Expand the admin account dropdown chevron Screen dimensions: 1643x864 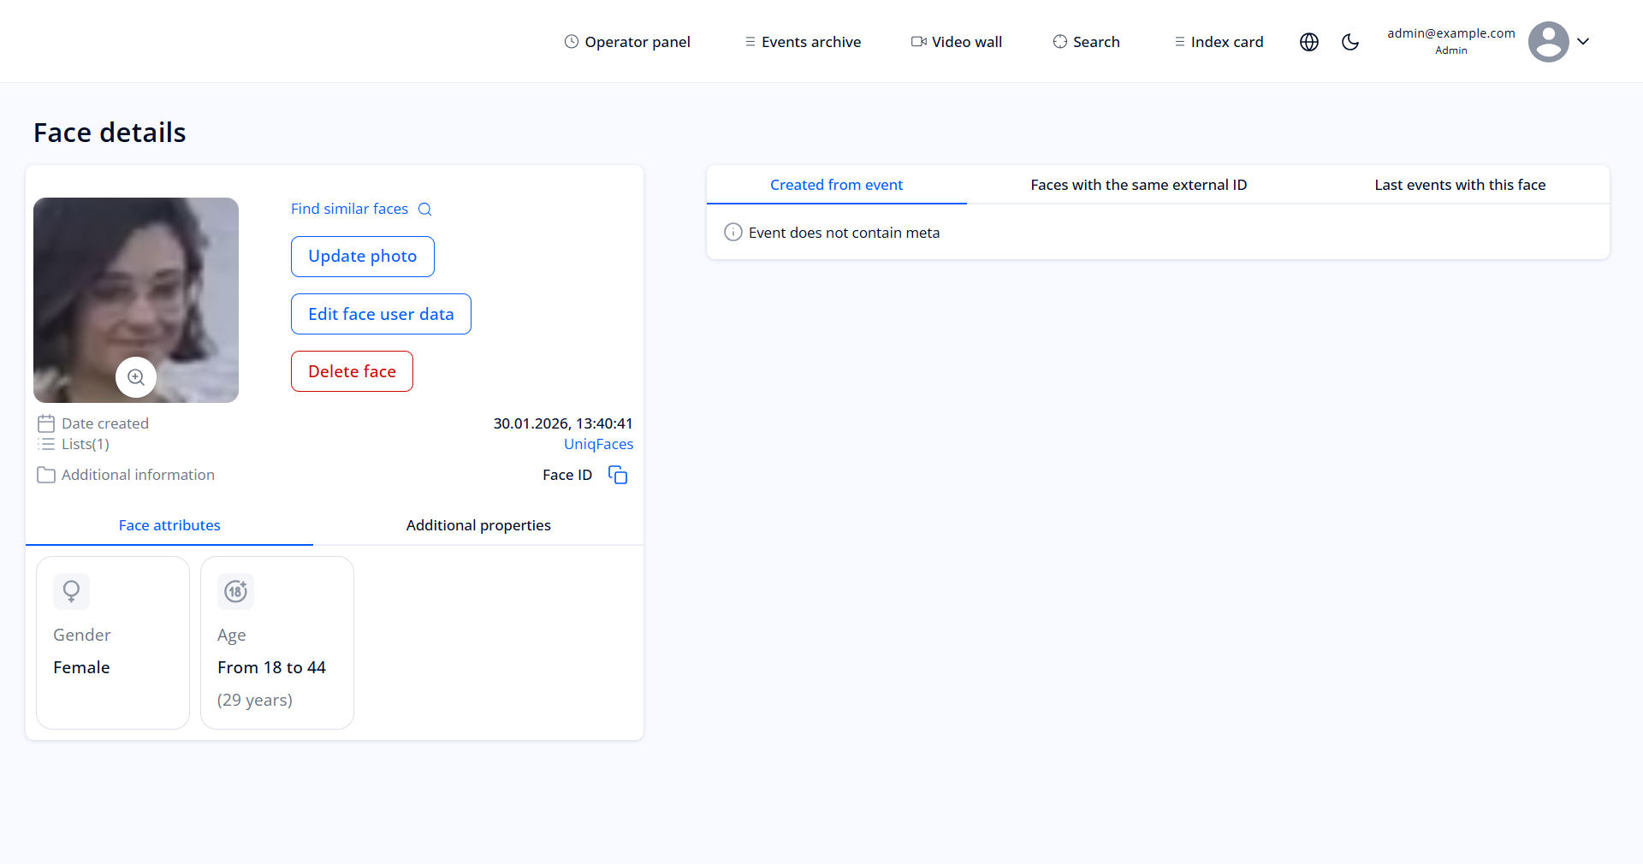[x=1583, y=41]
